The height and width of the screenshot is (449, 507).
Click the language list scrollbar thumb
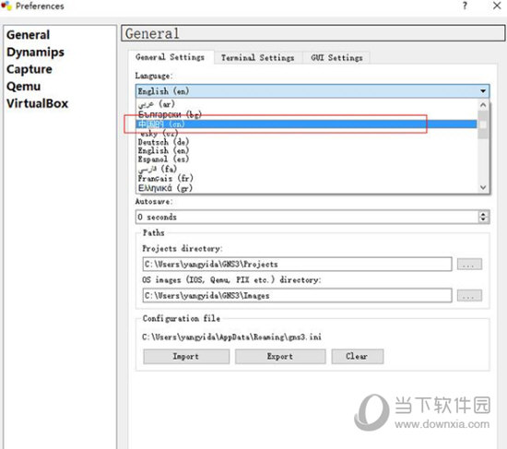click(483, 124)
